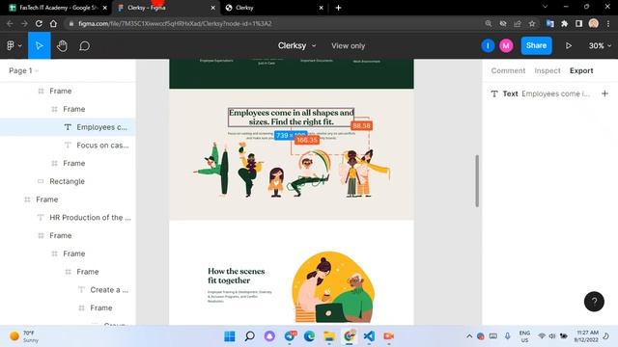
Task: Select the Create a ... text layer
Action: (68, 290)
